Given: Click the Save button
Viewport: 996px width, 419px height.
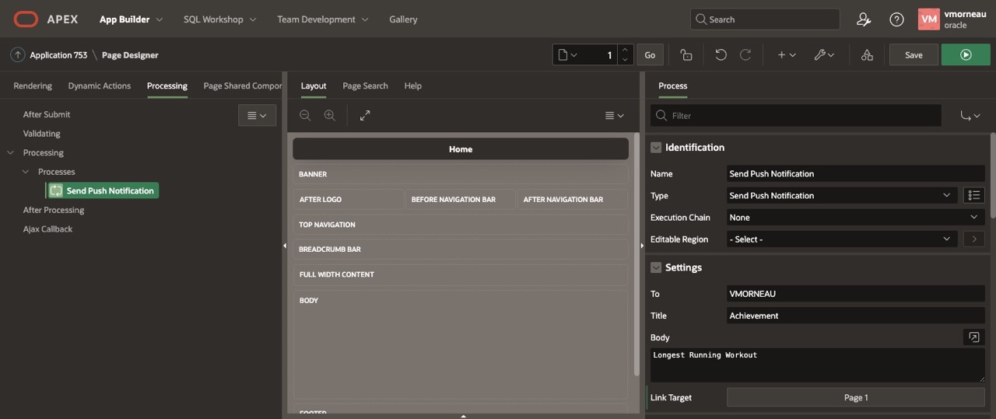Looking at the screenshot, I should (914, 55).
